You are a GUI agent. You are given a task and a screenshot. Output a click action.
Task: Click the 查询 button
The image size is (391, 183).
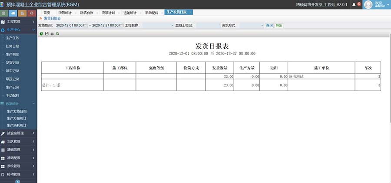269,26
